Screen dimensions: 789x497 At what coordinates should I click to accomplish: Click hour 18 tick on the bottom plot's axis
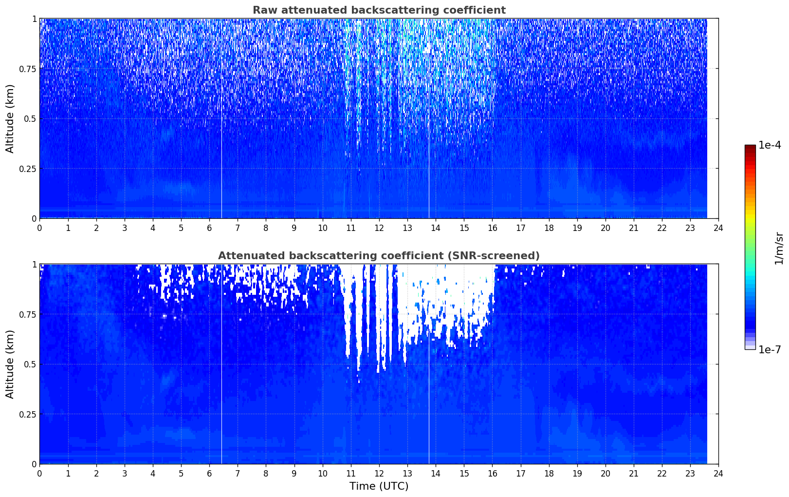point(549,473)
